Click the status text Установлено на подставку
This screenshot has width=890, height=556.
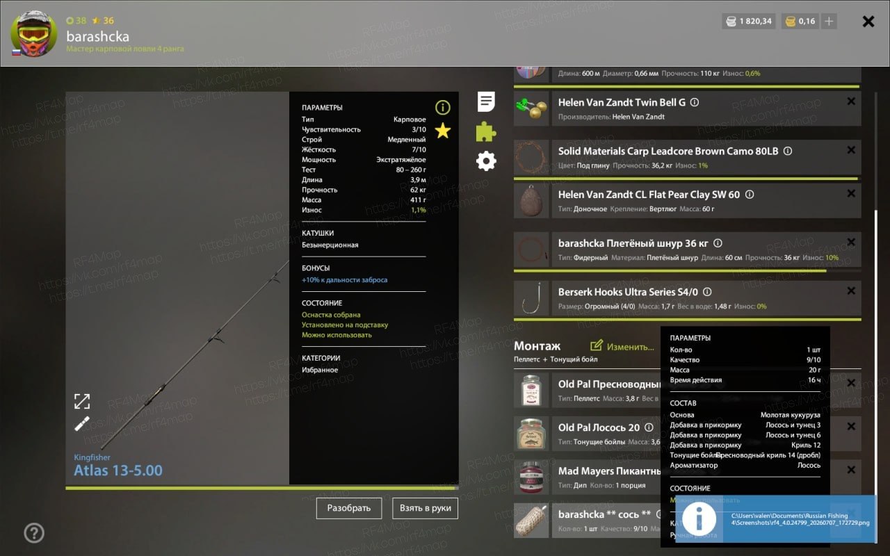pos(345,325)
